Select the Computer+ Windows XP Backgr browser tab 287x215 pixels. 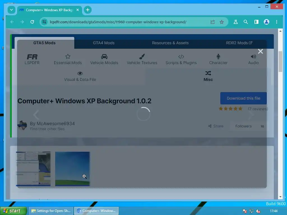[49, 10]
